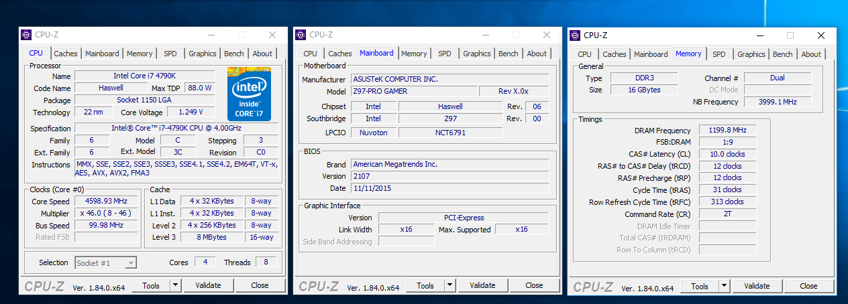Viewport: 848px width, 304px height.
Task: Open the Graphics tab in the CPU window
Action: point(203,54)
